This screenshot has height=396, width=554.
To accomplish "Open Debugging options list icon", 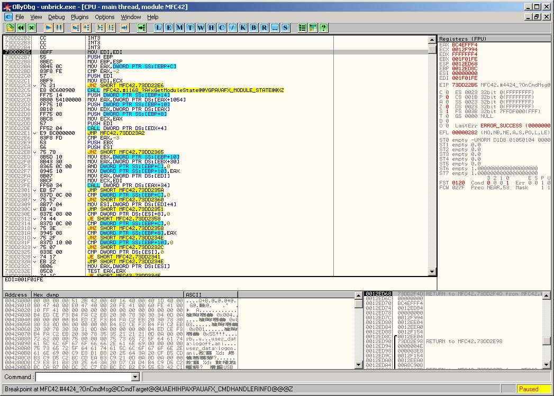I will click(303, 28).
